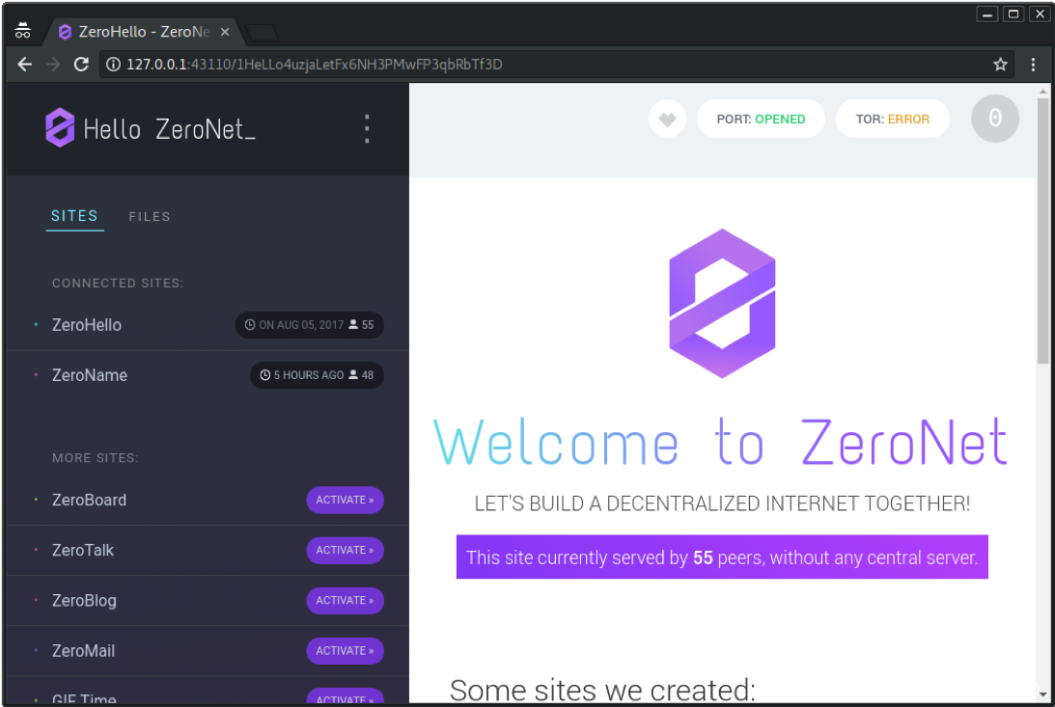This screenshot has width=1055, height=707.
Task: Open the ZeroBlog site link
Action: [84, 601]
